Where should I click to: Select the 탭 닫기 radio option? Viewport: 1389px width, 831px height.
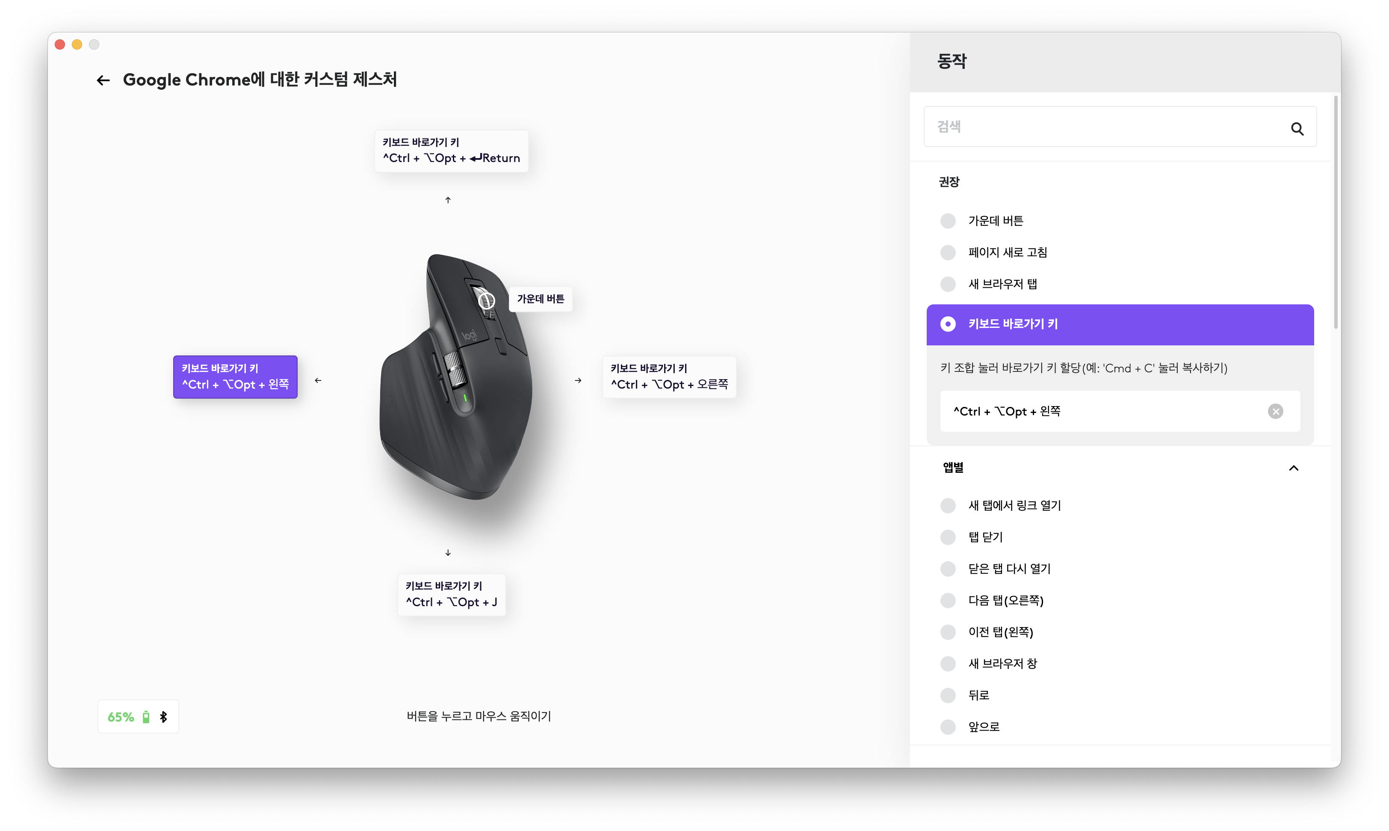tap(948, 537)
